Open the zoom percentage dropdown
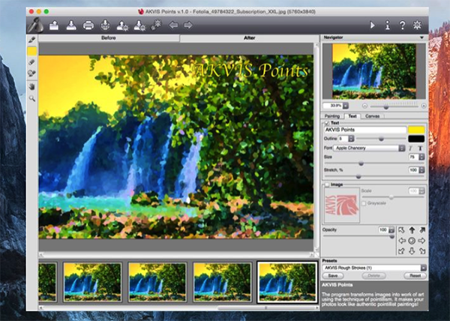450x321 pixels. pos(346,106)
